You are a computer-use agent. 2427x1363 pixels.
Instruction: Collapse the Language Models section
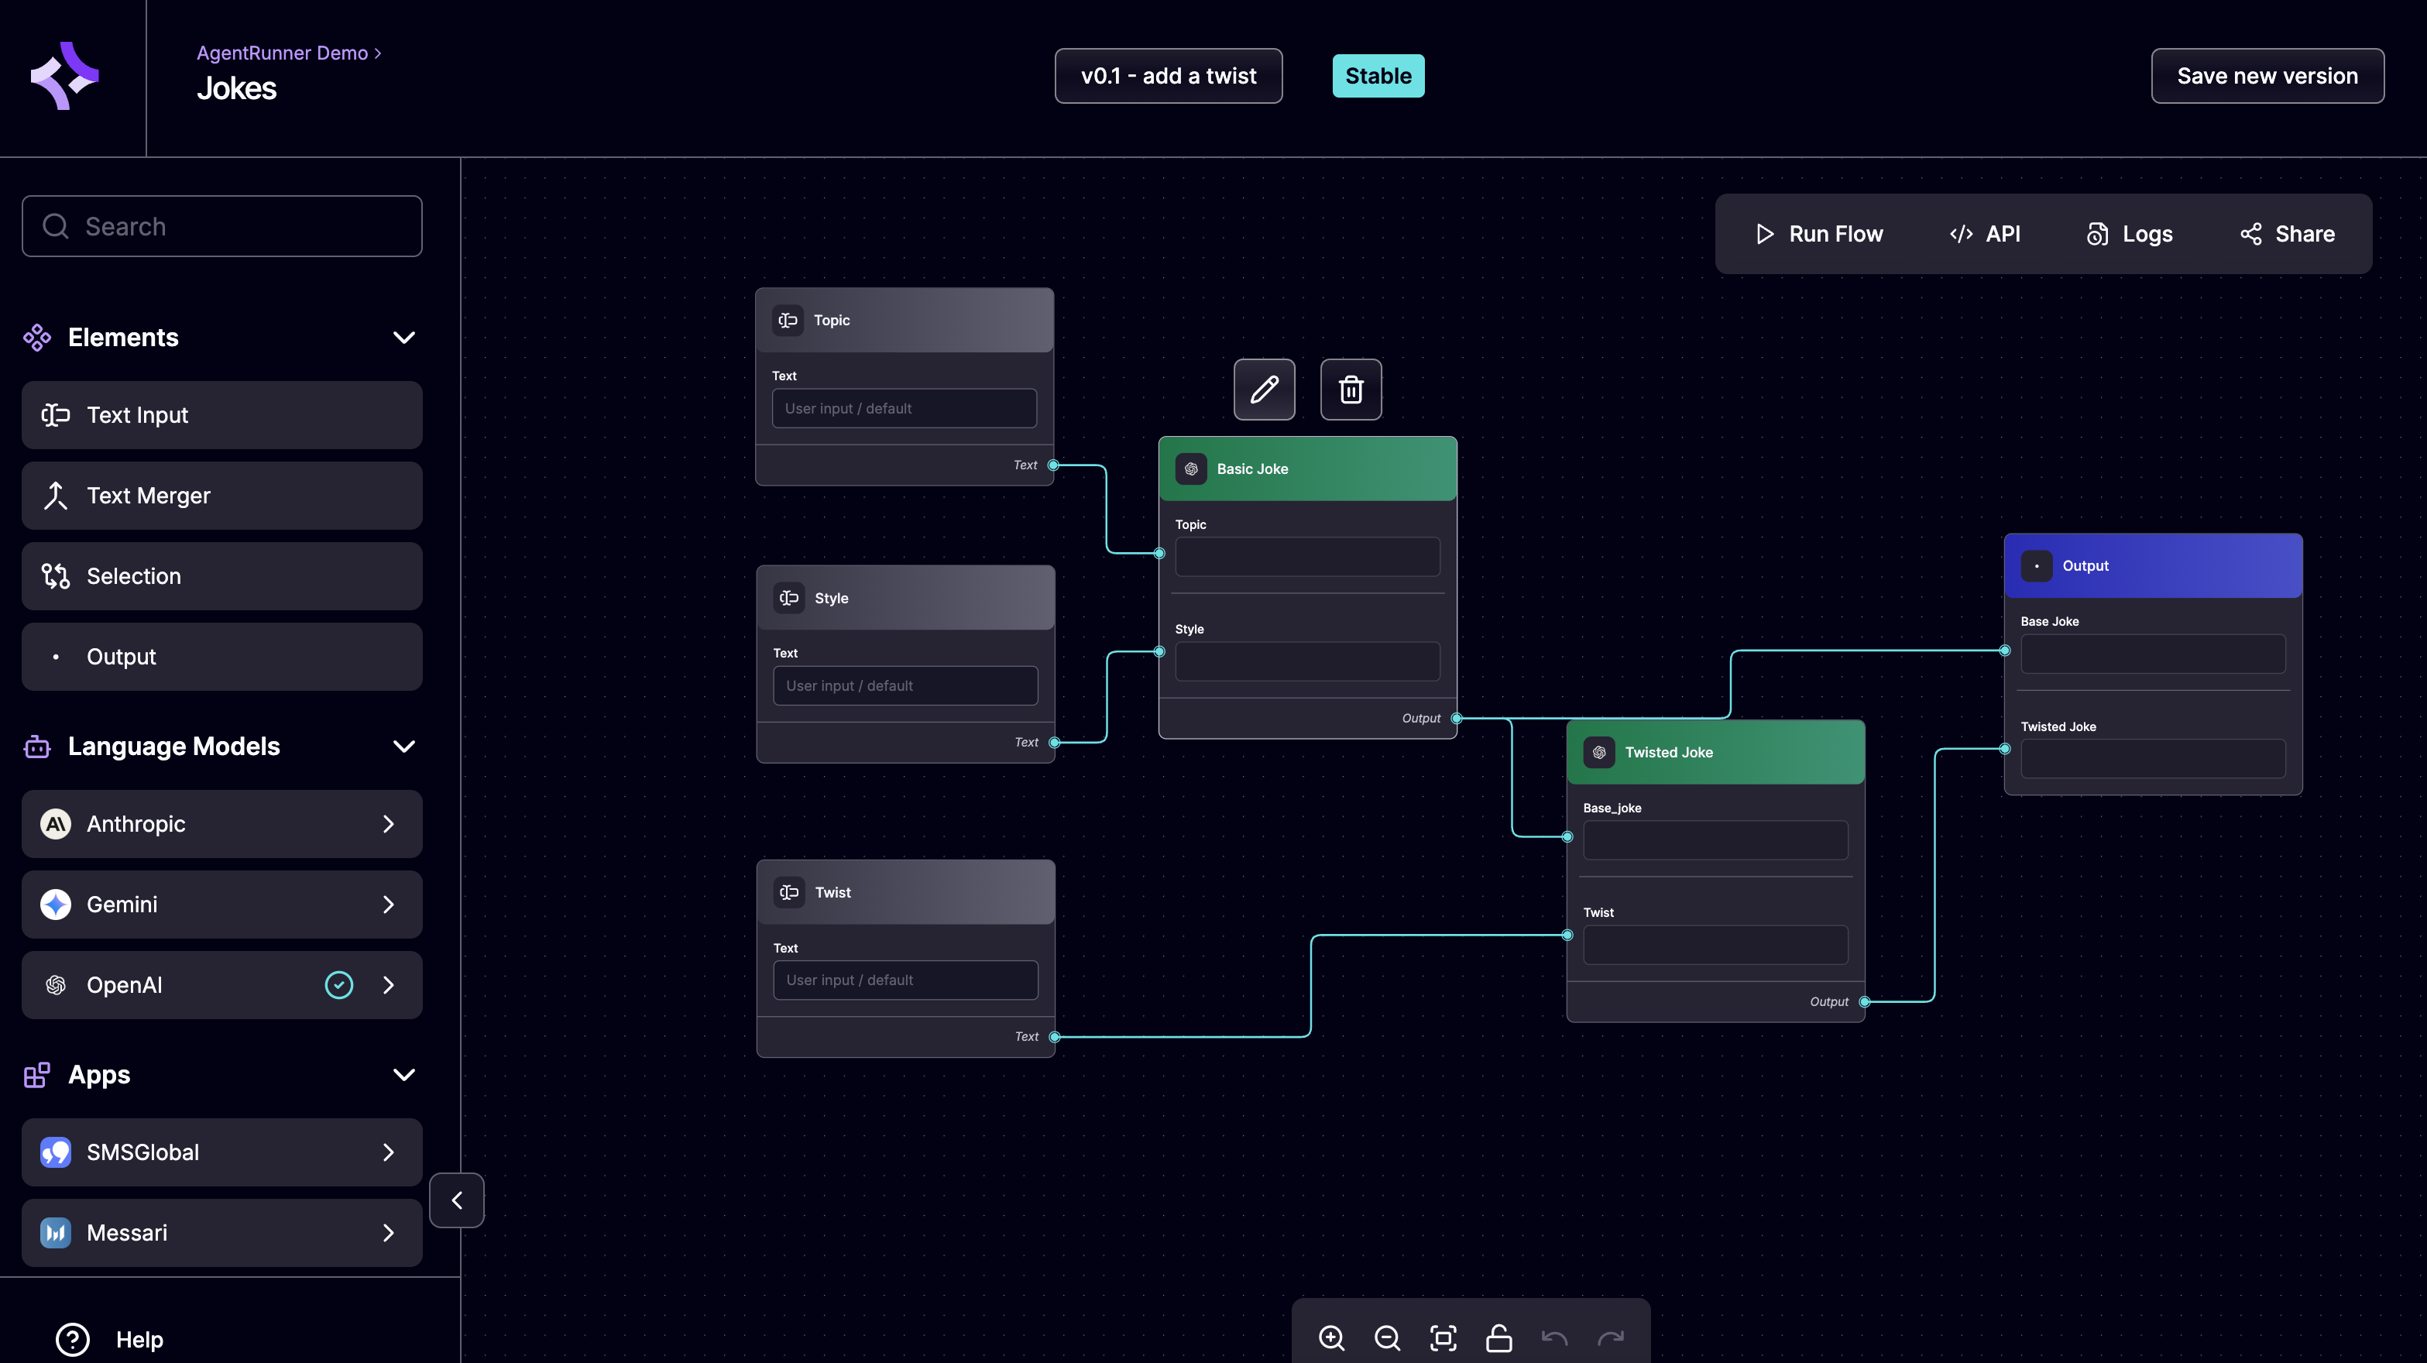404,746
